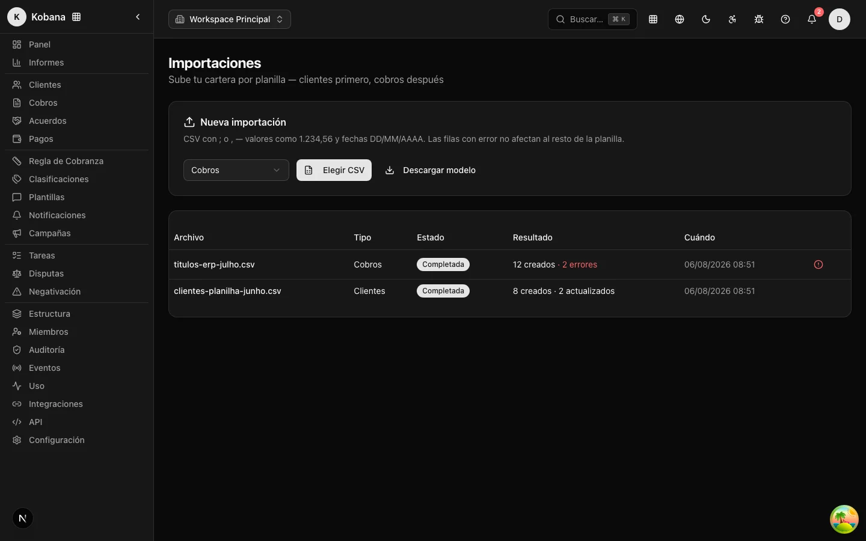Image resolution: width=866 pixels, height=541 pixels.
Task: Click the bug report icon
Action: 759,19
